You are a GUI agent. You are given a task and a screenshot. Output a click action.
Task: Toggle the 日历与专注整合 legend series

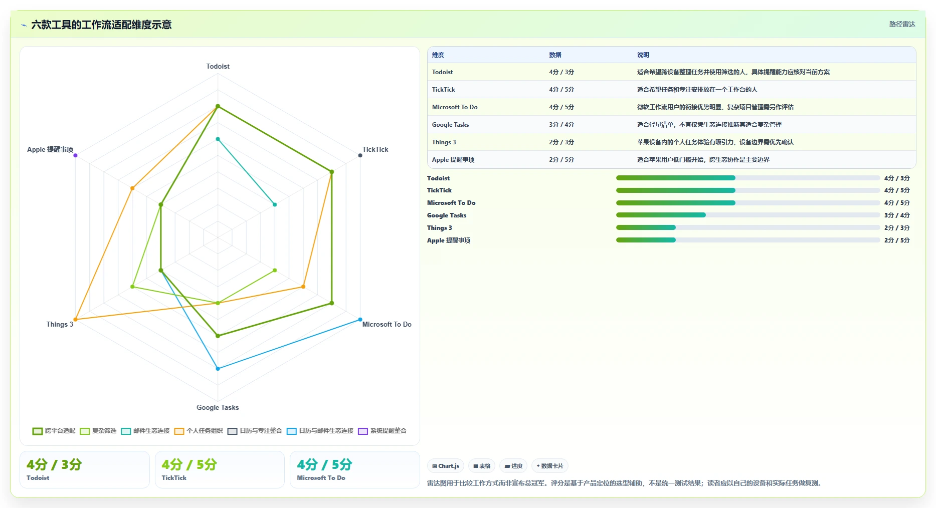point(255,431)
